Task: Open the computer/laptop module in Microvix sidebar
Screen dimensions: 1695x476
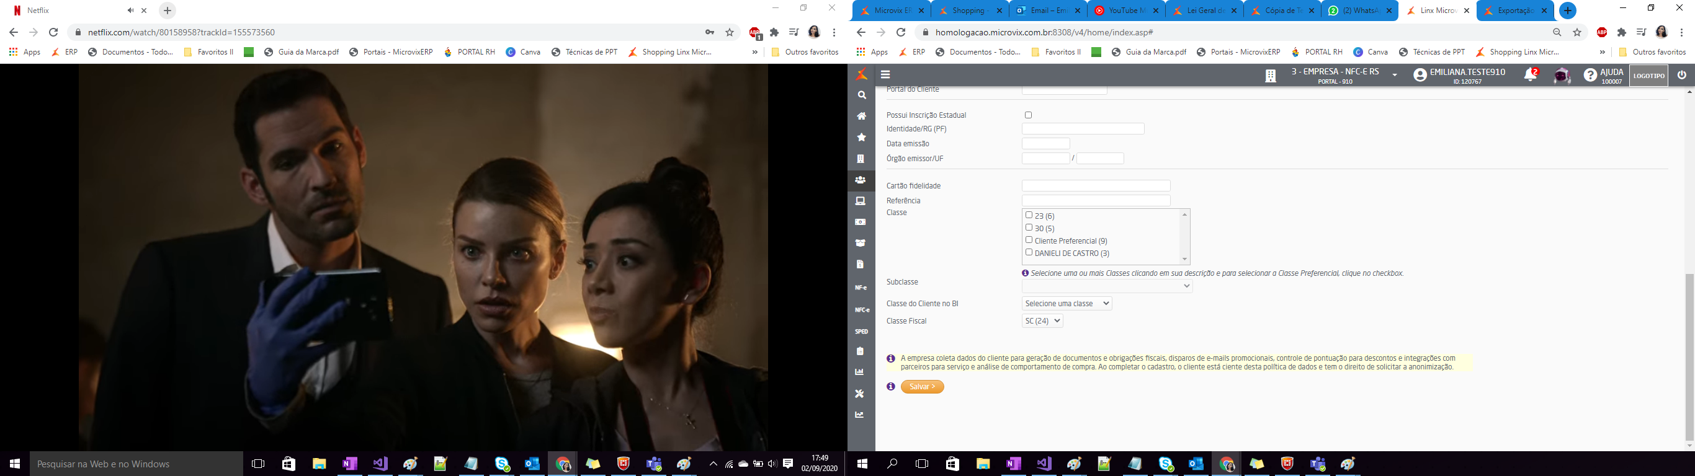Action: click(x=861, y=201)
